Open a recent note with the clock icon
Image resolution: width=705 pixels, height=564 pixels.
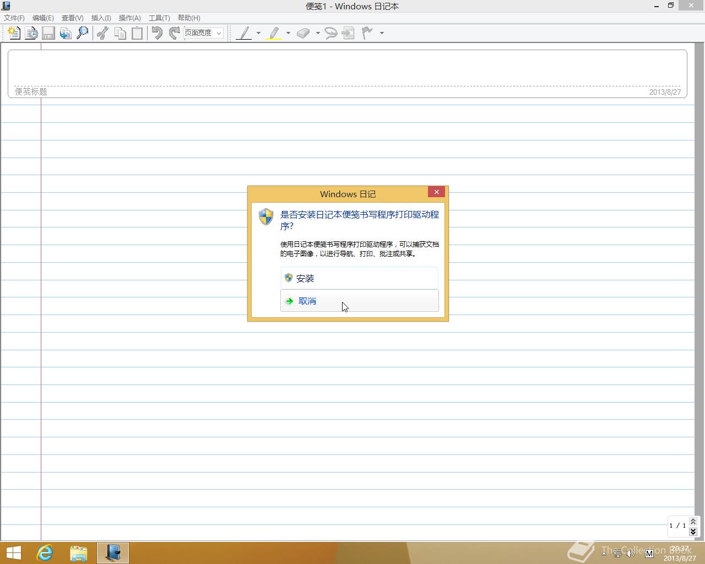(31, 33)
